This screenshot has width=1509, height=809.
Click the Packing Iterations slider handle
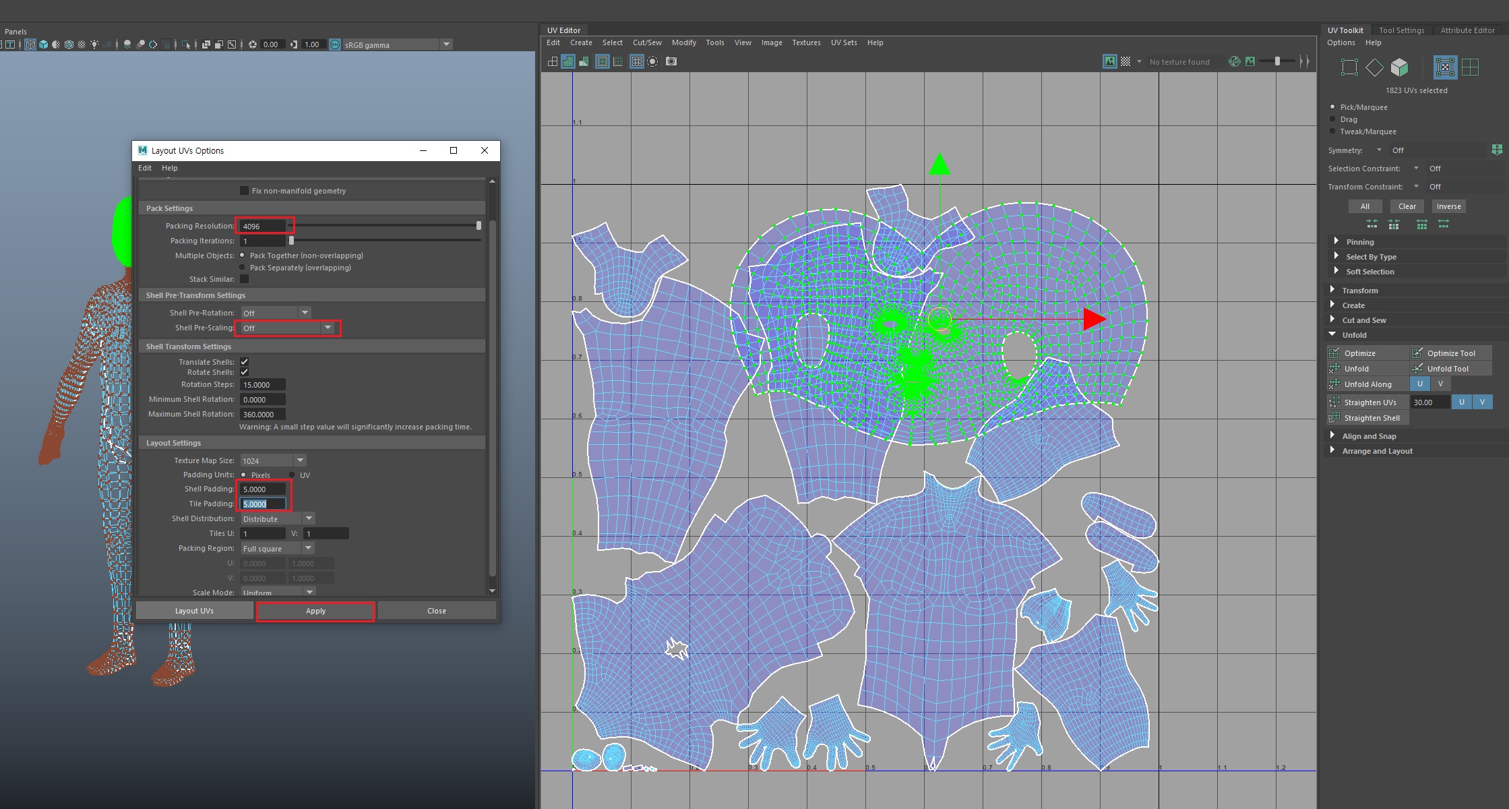291,241
